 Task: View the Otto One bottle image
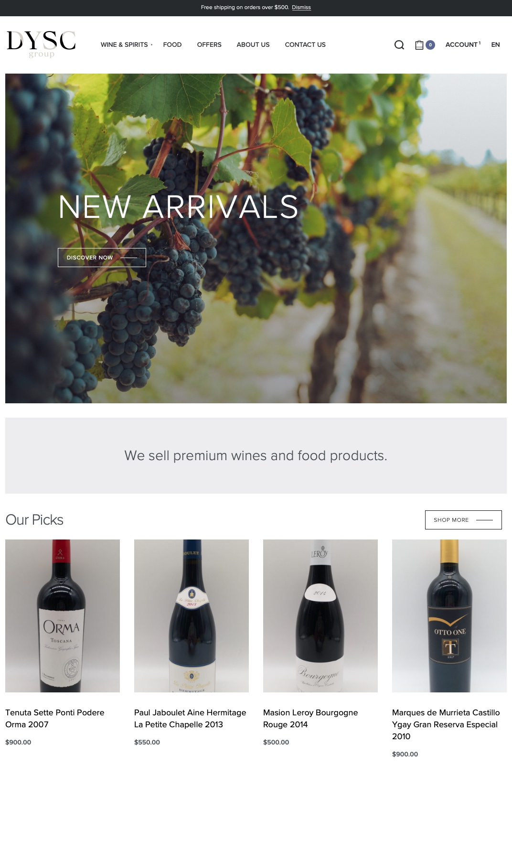(449, 616)
